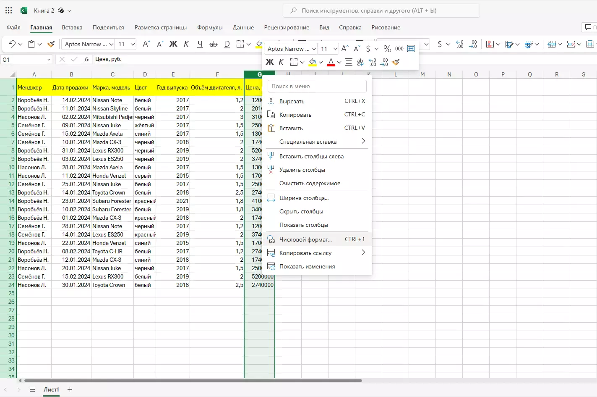Viewport: 597px width, 397px height.
Task: Toggle italic (К) in the mini toolbar
Action: pyautogui.click(x=281, y=62)
